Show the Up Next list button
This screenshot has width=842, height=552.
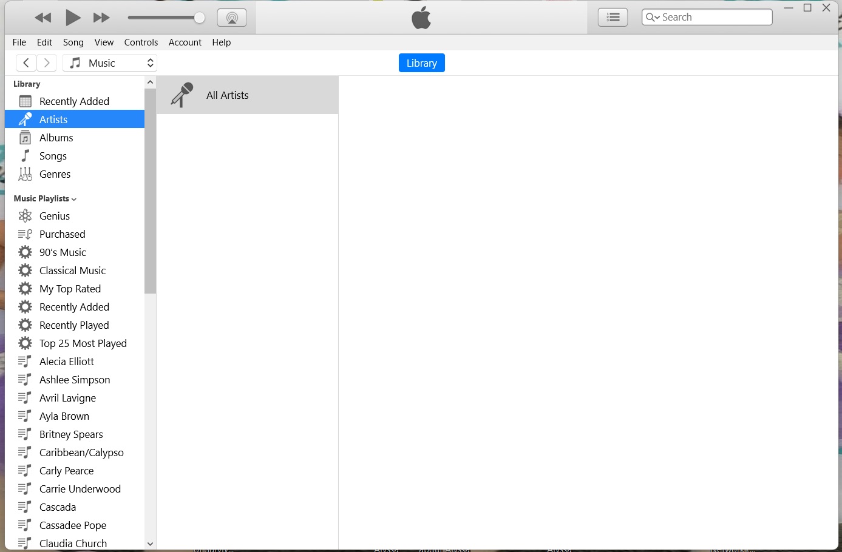[613, 18]
